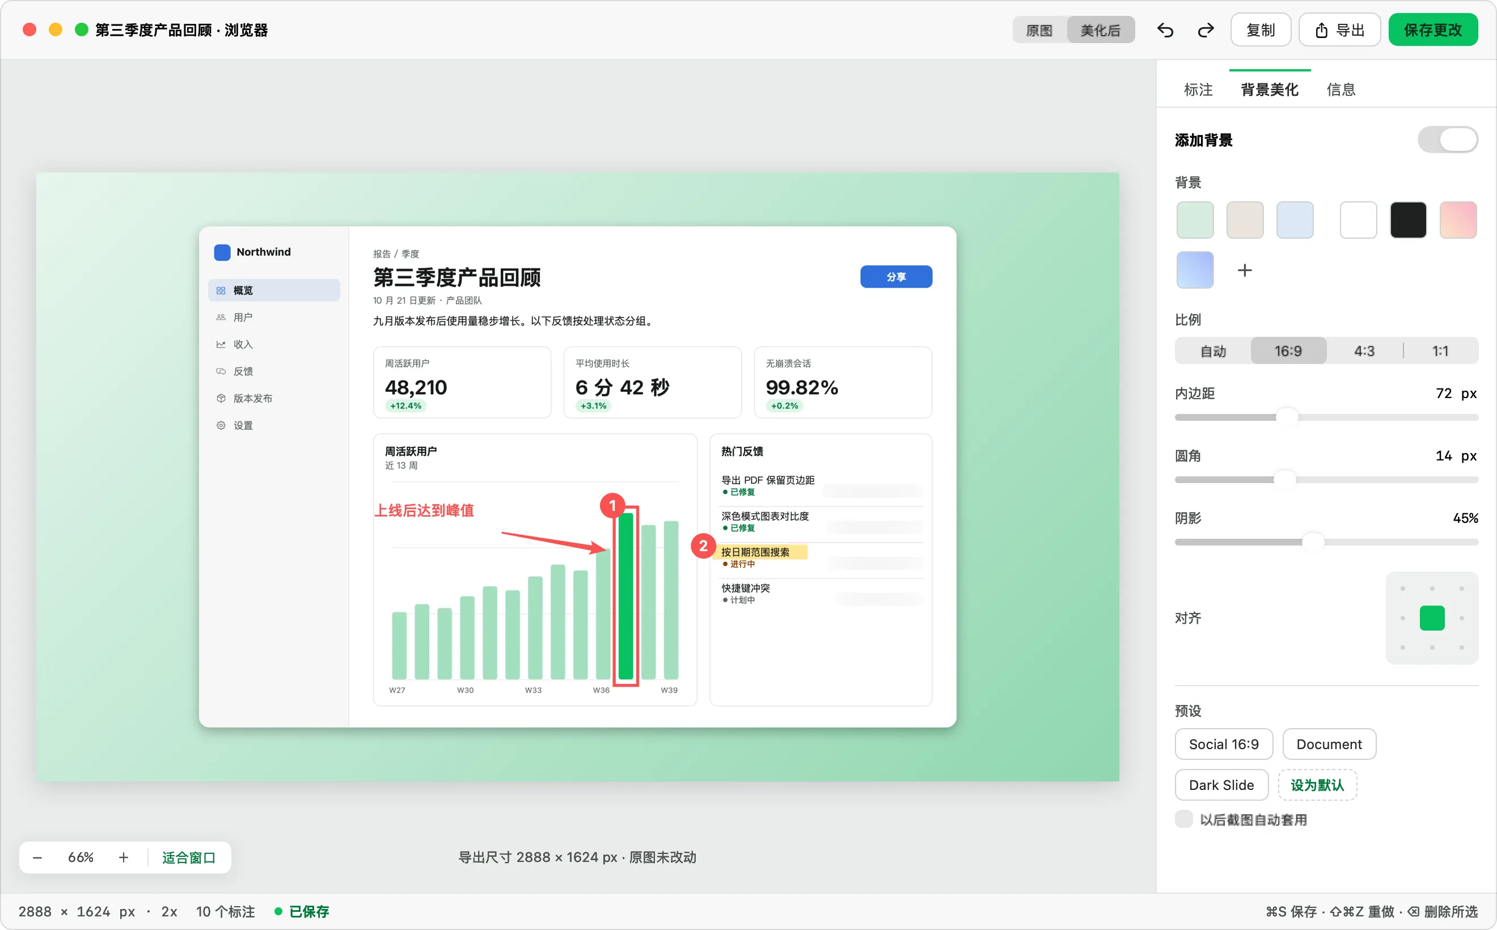Select the beige background swatch
Screen dimensions: 1497x930
pos(1244,219)
